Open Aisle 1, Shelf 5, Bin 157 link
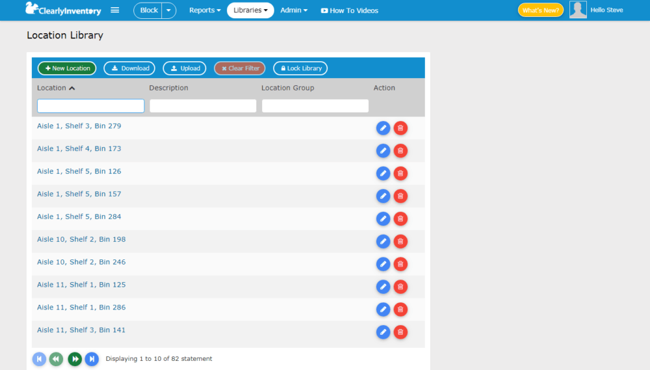 (x=79, y=194)
